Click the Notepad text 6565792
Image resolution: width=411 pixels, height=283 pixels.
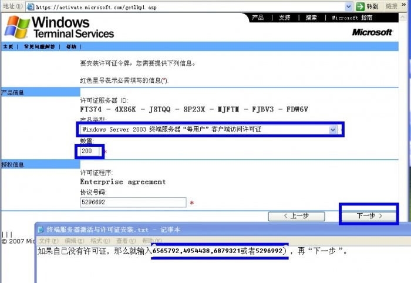tap(166, 251)
